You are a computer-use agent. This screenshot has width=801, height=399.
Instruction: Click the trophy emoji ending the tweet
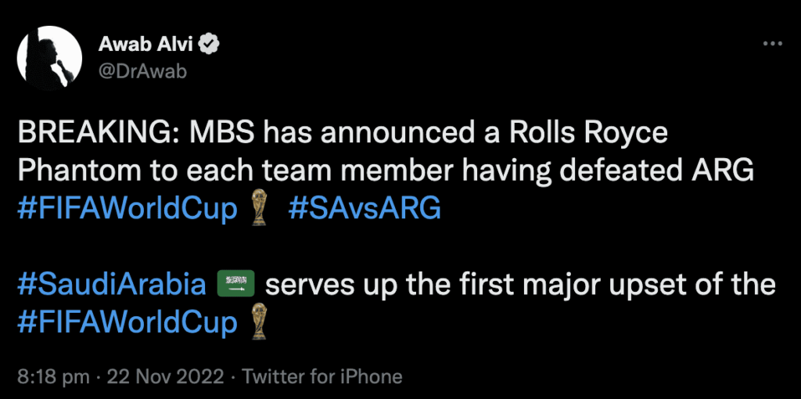point(259,322)
